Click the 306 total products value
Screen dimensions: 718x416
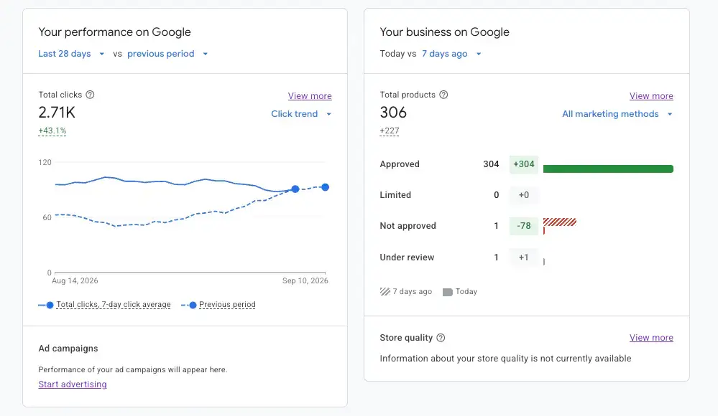393,113
